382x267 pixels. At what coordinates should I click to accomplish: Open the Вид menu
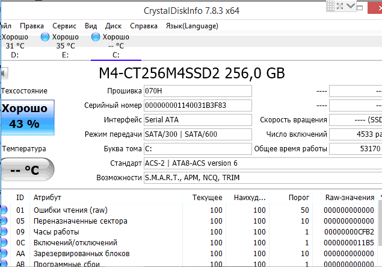91,26
